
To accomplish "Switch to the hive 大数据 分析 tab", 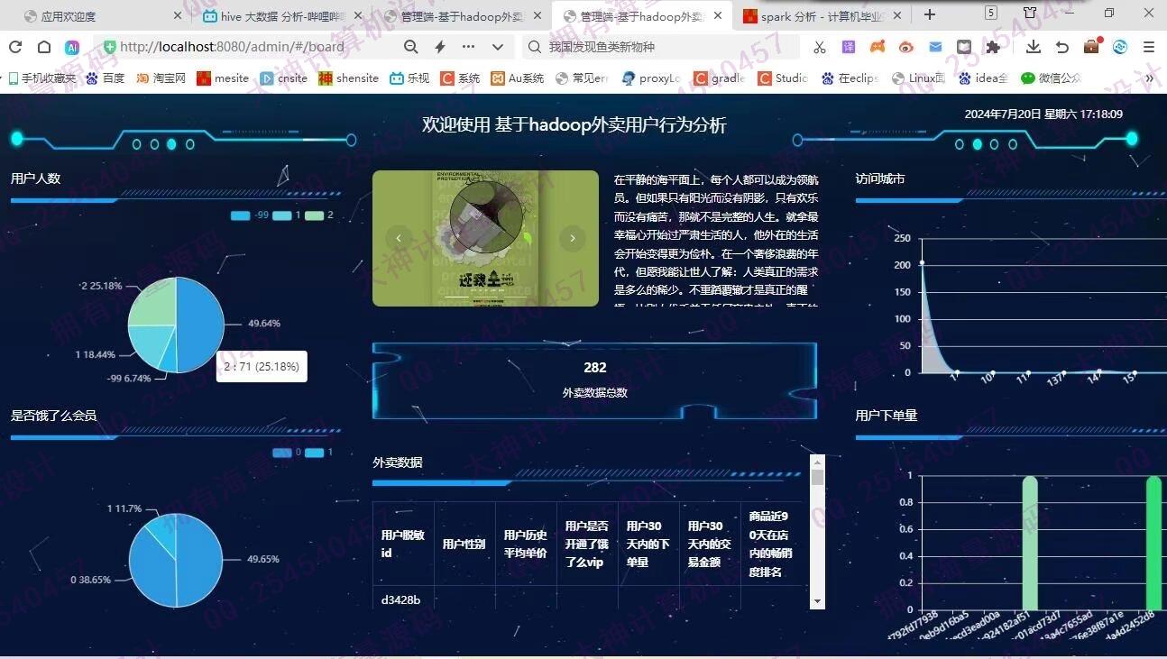I will (x=283, y=15).
